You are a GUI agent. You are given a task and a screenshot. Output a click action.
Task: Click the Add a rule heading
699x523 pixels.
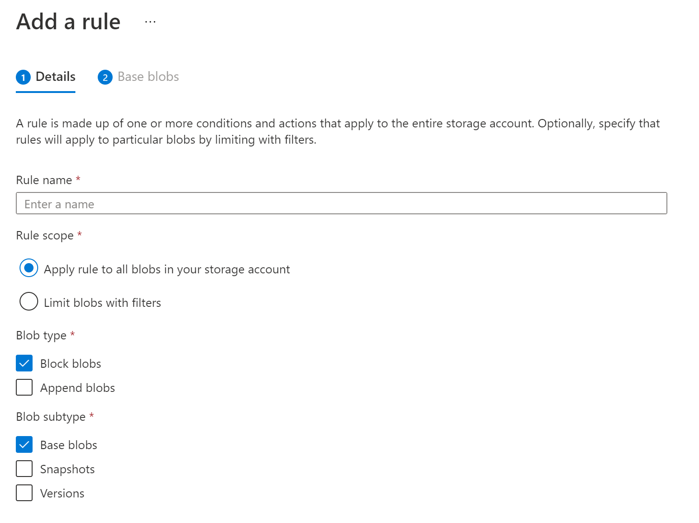68,22
